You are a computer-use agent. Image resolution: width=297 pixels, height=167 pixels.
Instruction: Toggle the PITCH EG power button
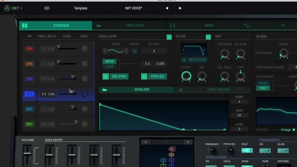[x=144, y=77]
